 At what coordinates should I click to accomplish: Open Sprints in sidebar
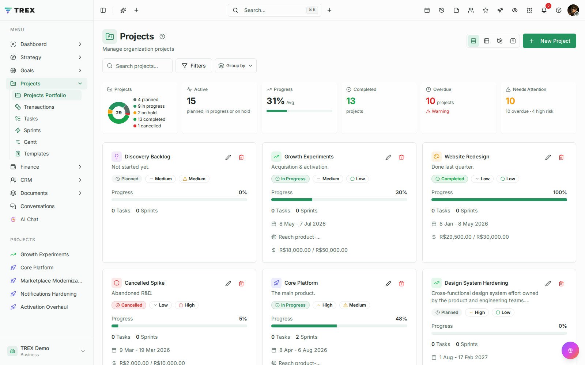click(47, 130)
